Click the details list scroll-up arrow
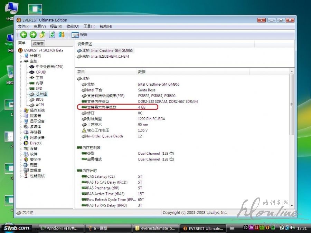The width and height of the screenshot is (311, 233). coord(292,71)
